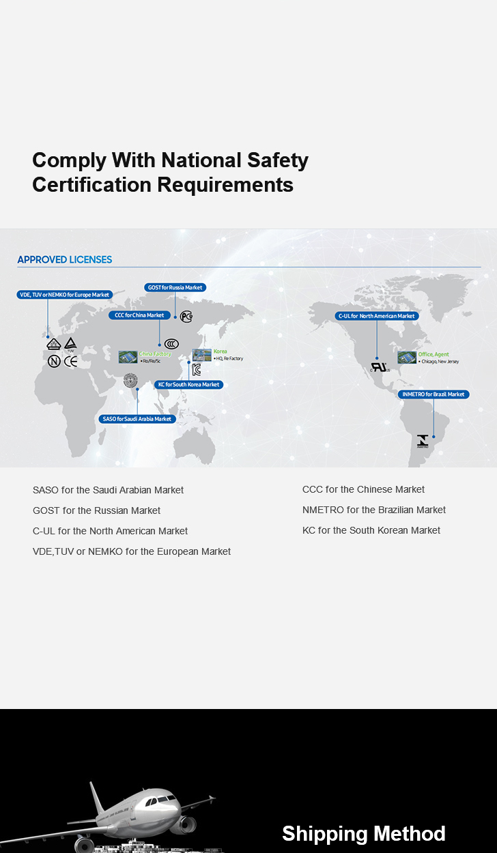Screen dimensions: 497x853
Task: Click the 'GOST for Russia Market' label
Action: coord(175,287)
